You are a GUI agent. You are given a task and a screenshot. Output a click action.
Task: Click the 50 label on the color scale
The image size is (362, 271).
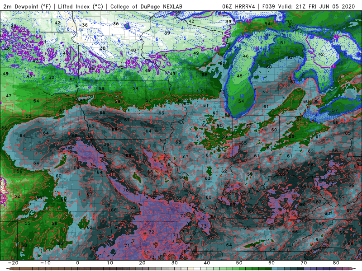point(239,263)
